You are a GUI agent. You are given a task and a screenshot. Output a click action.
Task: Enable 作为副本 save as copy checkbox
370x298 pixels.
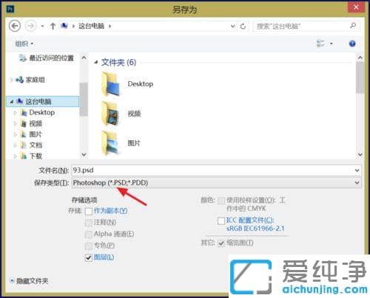[x=89, y=212]
